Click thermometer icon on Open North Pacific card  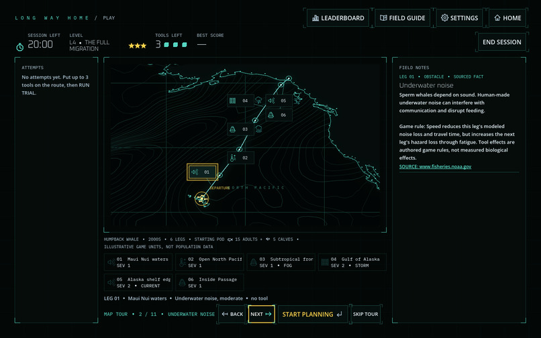[182, 262]
